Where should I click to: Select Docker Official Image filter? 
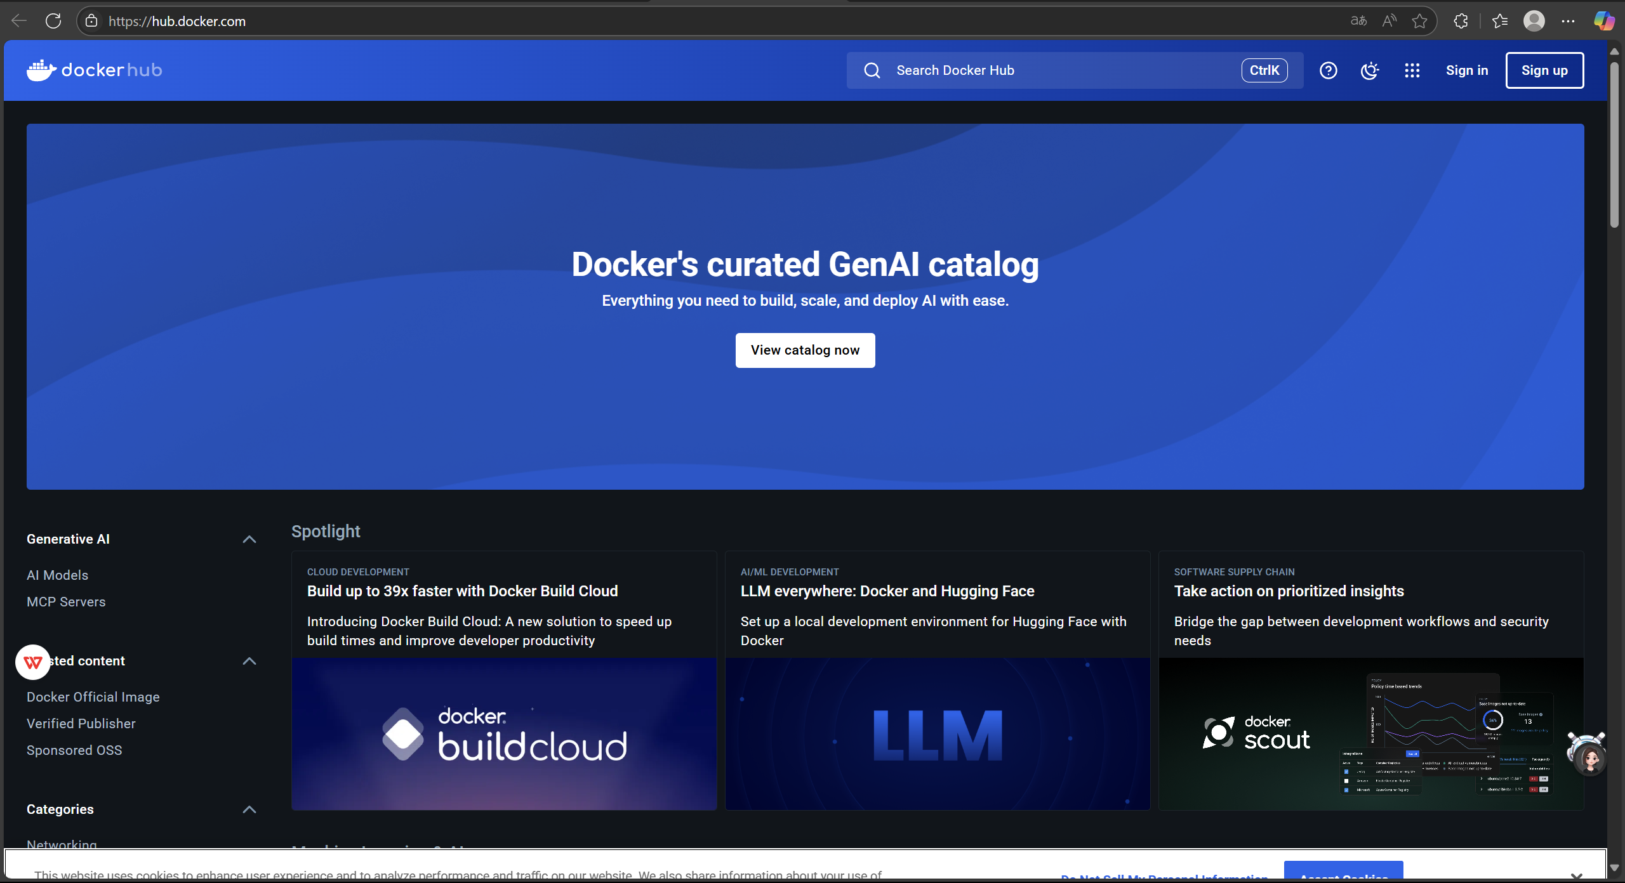coord(93,697)
